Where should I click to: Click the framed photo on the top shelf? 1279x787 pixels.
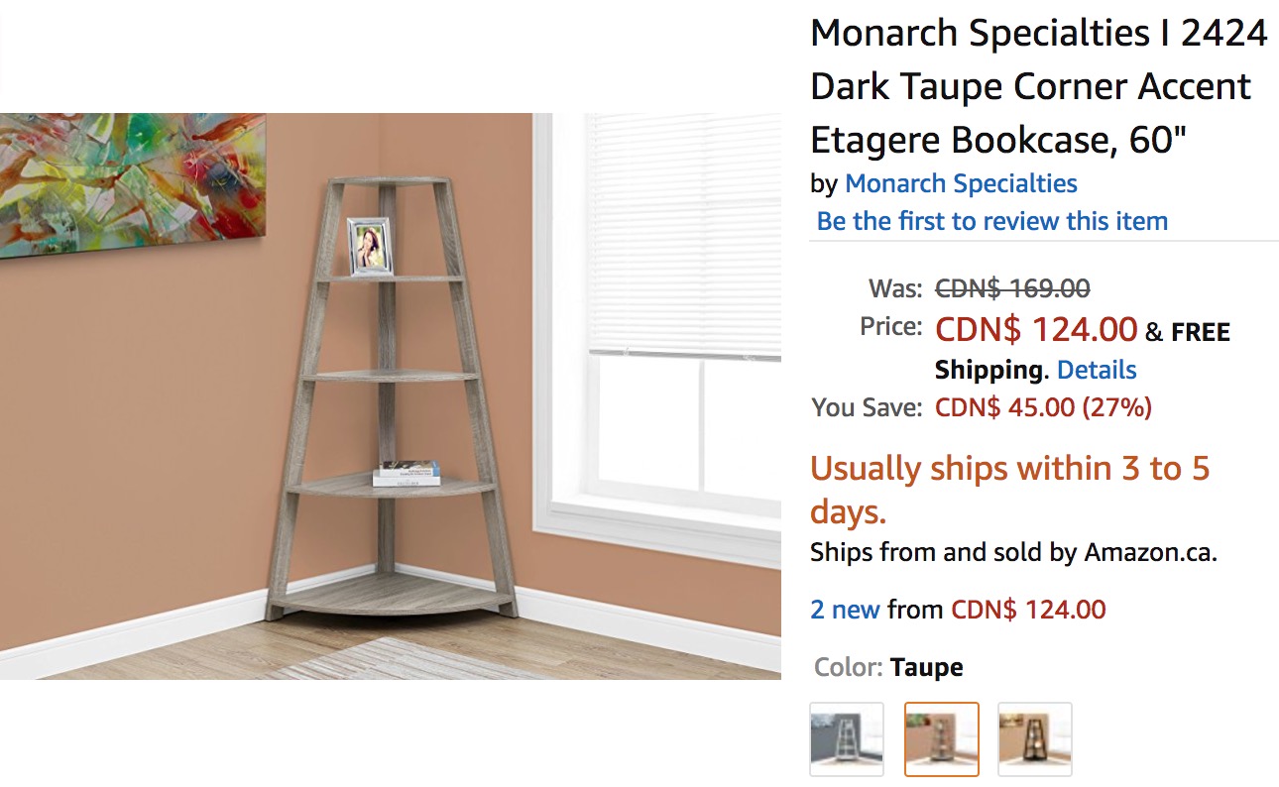[370, 246]
